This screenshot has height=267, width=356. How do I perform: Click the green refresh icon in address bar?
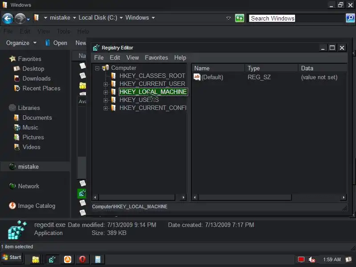pos(239,18)
